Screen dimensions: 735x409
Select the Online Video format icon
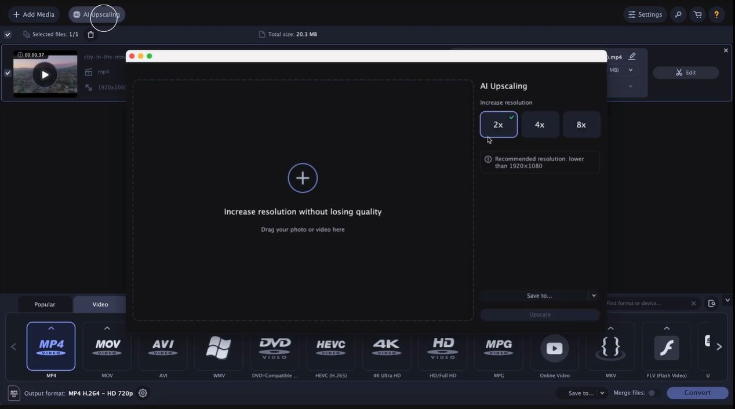[x=554, y=348]
